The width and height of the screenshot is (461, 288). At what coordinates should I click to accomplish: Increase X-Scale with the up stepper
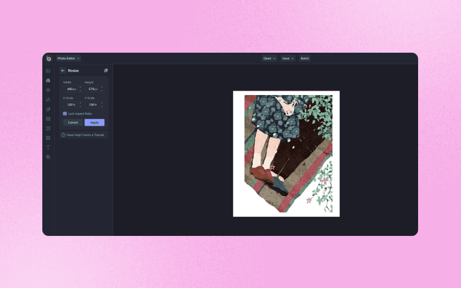tap(80, 103)
